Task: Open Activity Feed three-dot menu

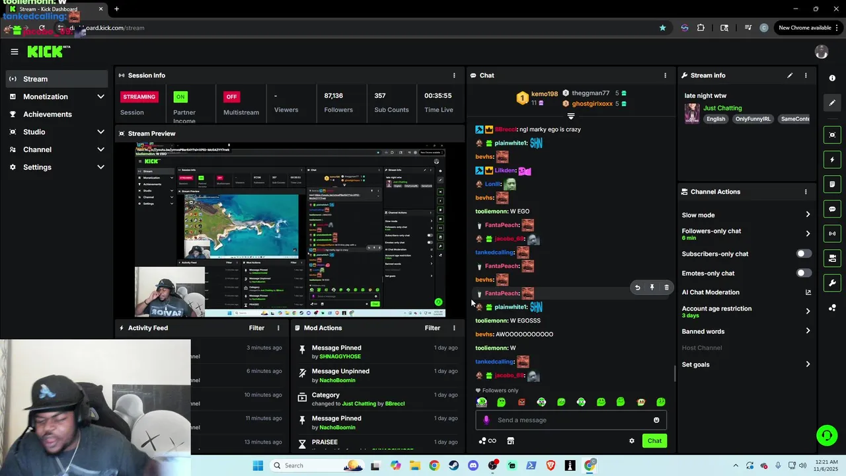Action: coord(278,328)
